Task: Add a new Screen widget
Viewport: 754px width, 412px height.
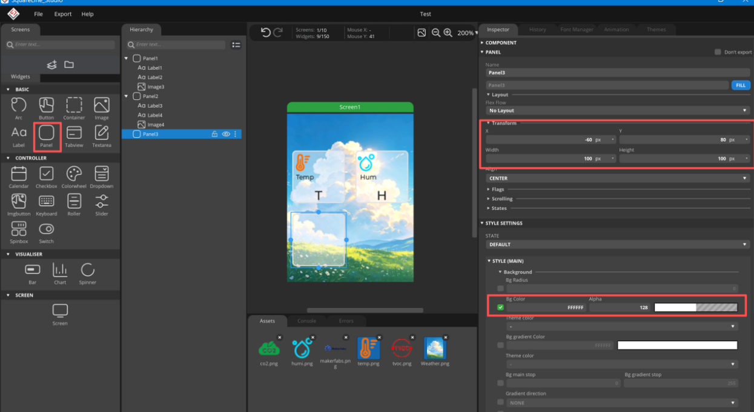Action: pos(60,315)
